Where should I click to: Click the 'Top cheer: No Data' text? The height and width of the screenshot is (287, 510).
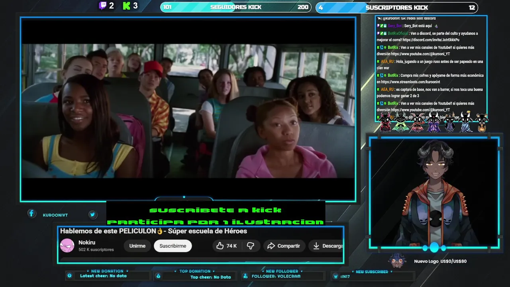coord(210,277)
